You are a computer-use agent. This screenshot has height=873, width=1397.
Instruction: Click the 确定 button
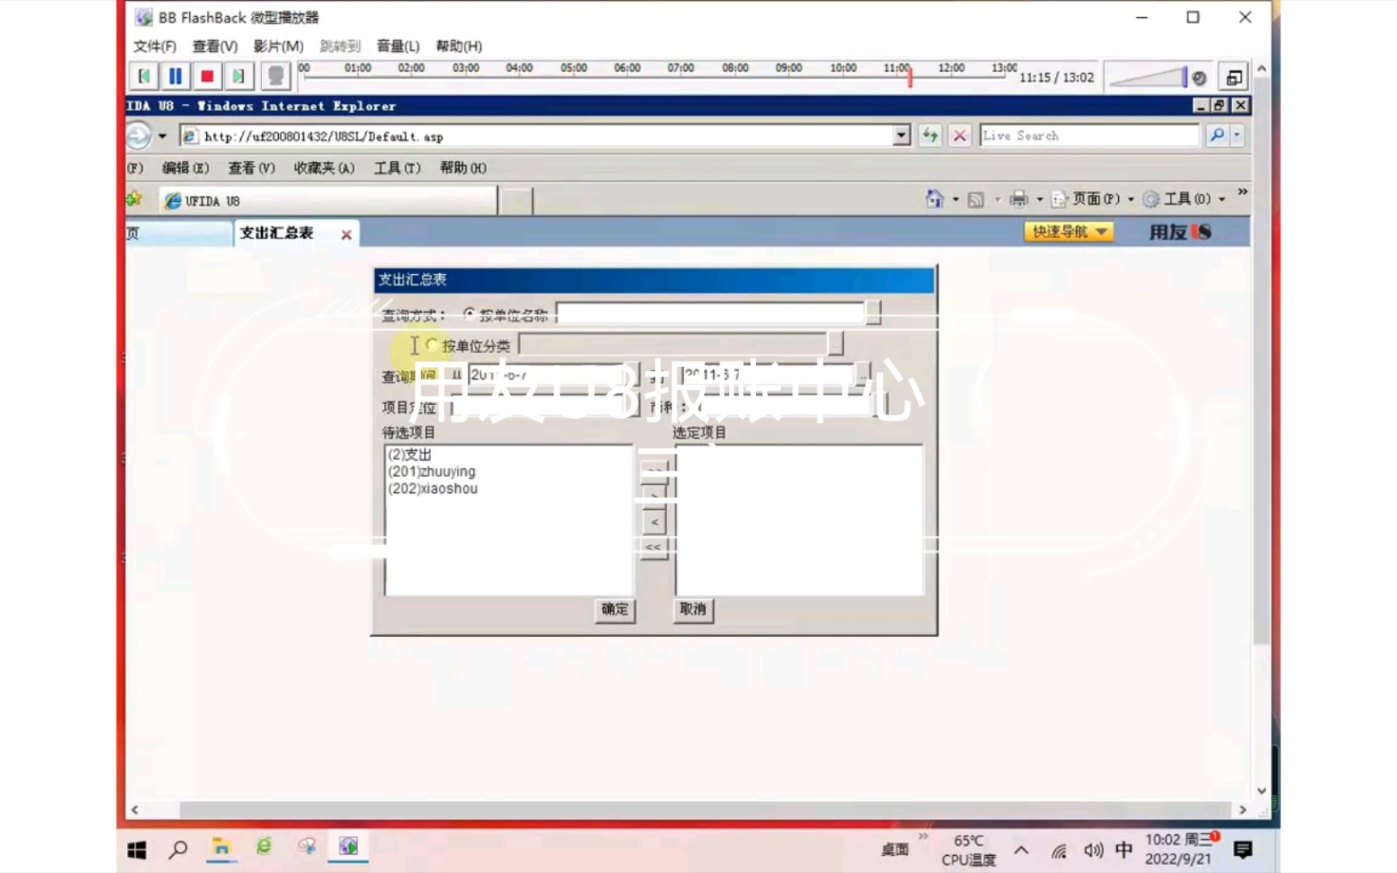[x=614, y=609]
